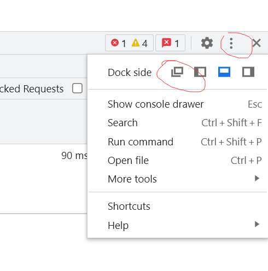Viewport: 268px width, 271px height.
Task: Select the dock to bottom icon
Action: point(224,72)
